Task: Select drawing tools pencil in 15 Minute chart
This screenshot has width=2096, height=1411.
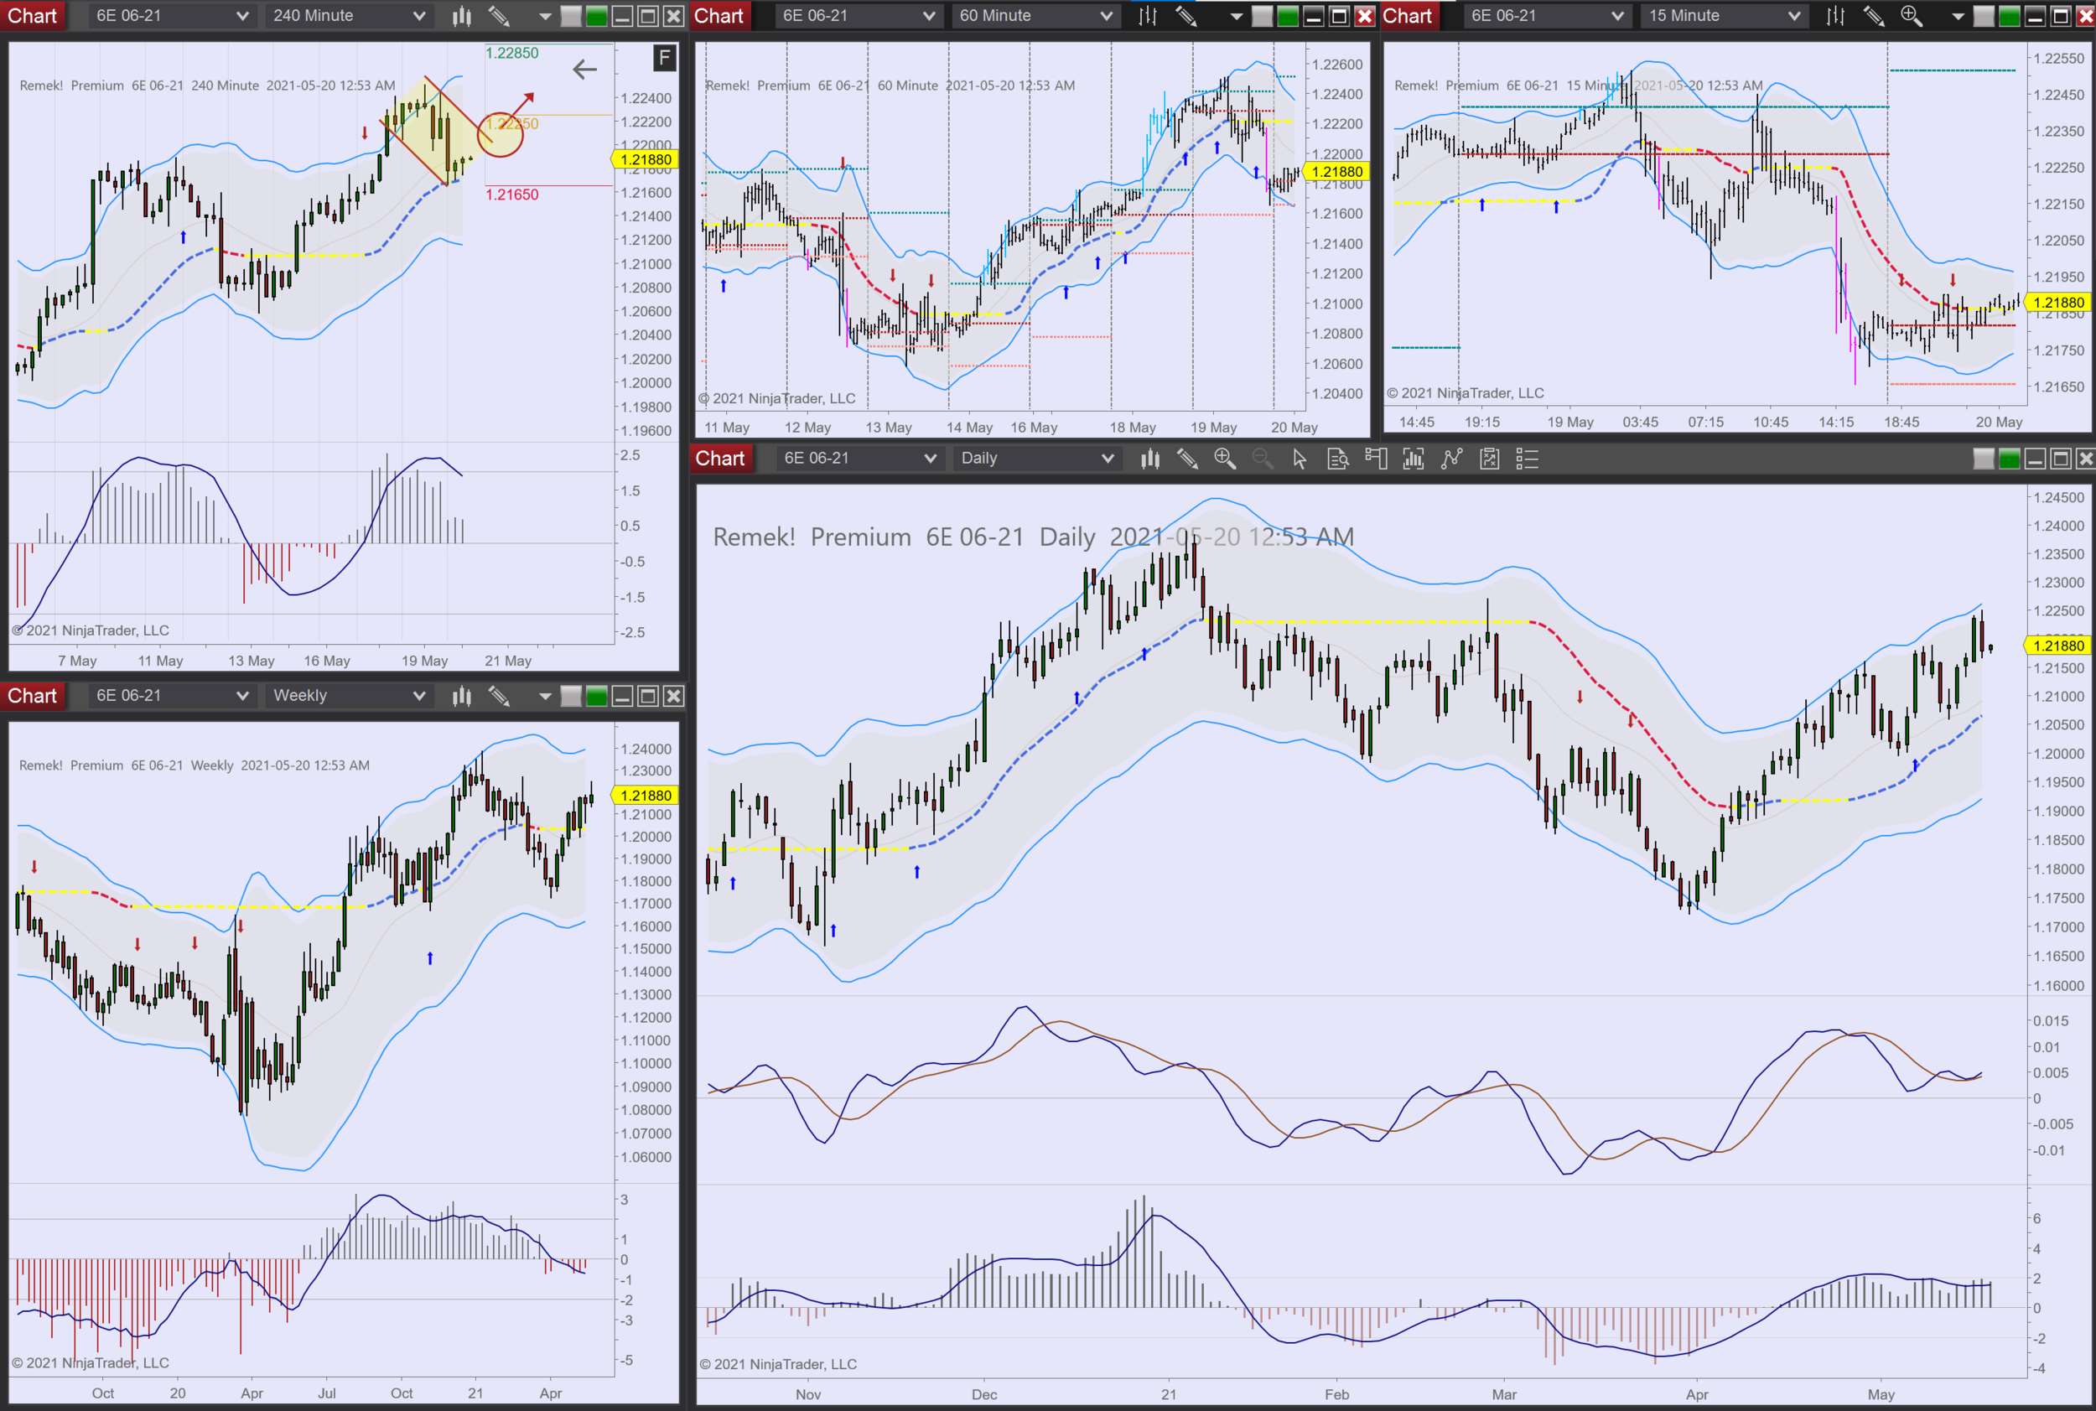Action: (x=1874, y=16)
